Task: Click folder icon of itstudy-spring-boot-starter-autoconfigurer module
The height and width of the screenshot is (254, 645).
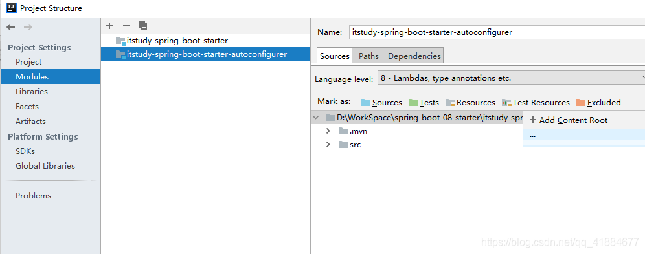Action: pos(120,54)
